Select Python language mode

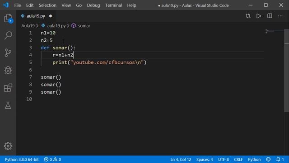point(254,159)
